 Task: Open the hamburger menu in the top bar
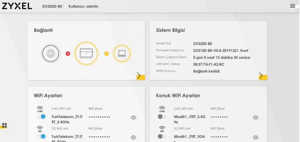click(292, 6)
